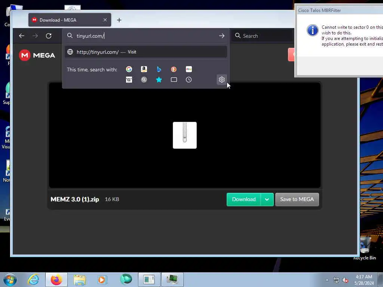Click the green globe taskbar icon

126,280
